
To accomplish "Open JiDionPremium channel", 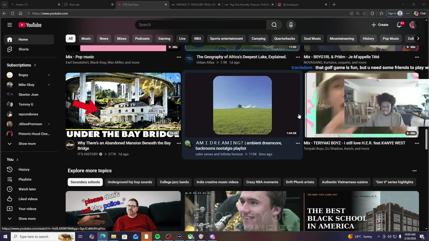I will point(29,124).
